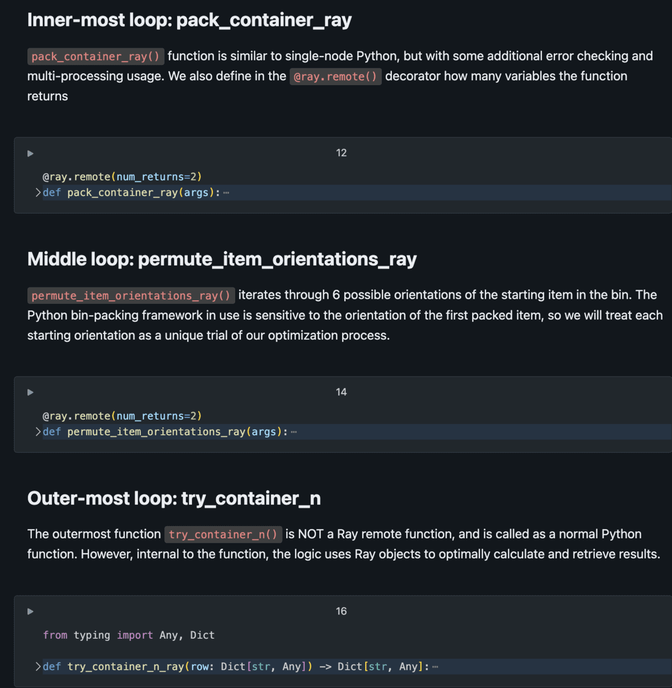The width and height of the screenshot is (672, 688).
Task: Unfold the try_container_n_ray function definition
Action: 38,667
